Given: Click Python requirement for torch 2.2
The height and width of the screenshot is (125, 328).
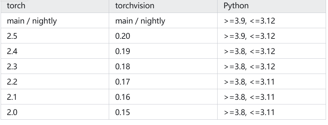Looking at the screenshot, I should coord(272,82).
